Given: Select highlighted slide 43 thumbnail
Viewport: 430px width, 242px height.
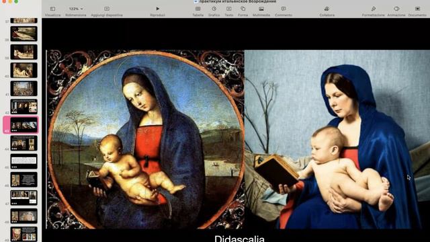Looking at the screenshot, I should tap(24, 125).
